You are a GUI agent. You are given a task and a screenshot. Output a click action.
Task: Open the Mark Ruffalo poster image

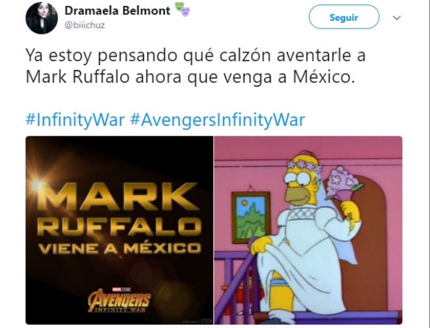pyautogui.click(x=119, y=230)
